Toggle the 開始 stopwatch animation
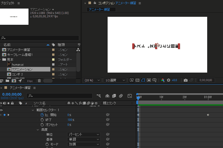The width and height of the screenshot is (223, 148). pyautogui.click(x=42, y=115)
